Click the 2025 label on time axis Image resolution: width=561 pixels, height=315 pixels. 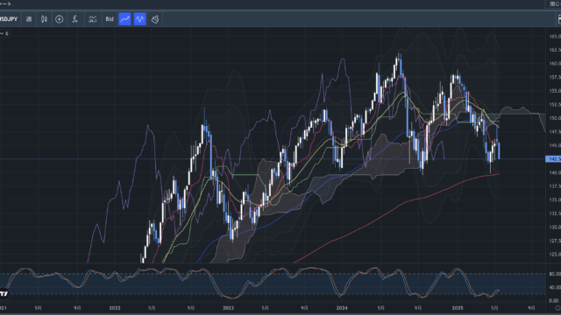click(x=458, y=308)
